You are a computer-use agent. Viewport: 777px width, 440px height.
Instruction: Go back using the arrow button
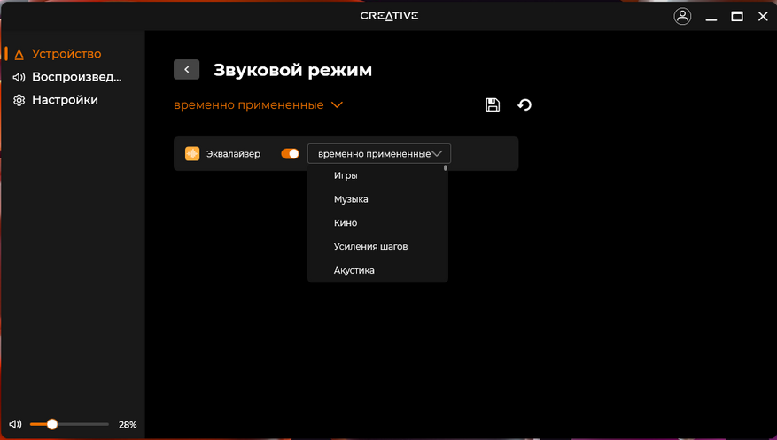point(186,70)
